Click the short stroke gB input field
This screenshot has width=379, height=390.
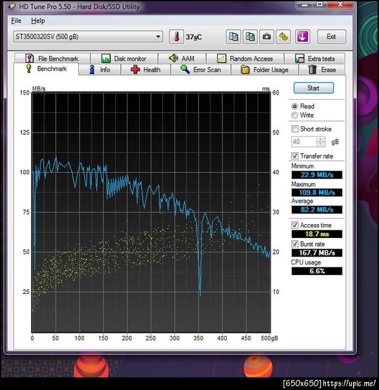pyautogui.click(x=304, y=142)
